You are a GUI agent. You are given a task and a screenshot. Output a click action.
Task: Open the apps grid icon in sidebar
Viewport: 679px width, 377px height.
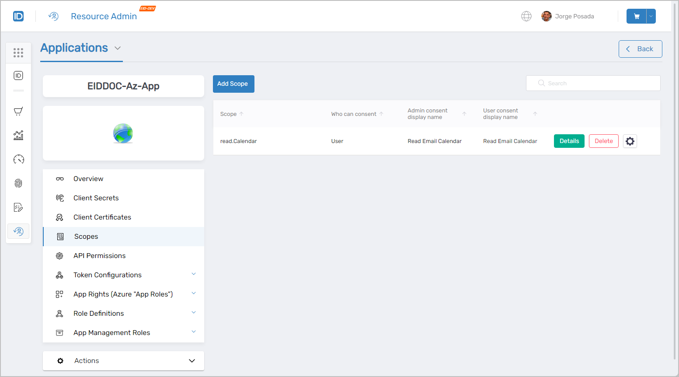point(18,53)
